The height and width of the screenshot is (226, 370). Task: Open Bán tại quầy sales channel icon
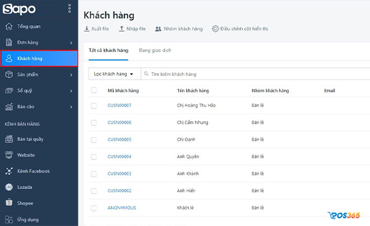click(9, 139)
